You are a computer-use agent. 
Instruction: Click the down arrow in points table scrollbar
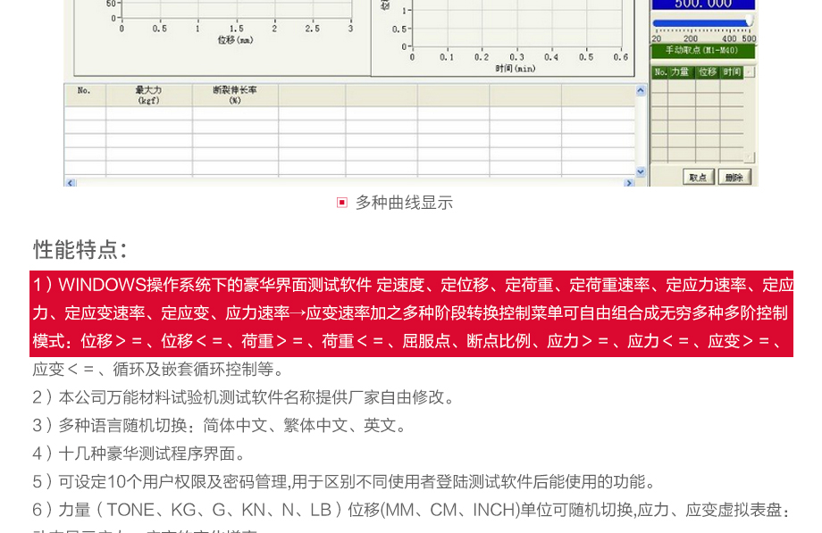point(749,157)
